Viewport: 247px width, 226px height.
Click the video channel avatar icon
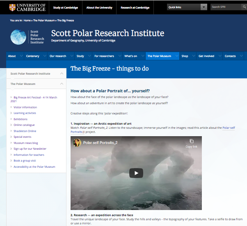77,143
